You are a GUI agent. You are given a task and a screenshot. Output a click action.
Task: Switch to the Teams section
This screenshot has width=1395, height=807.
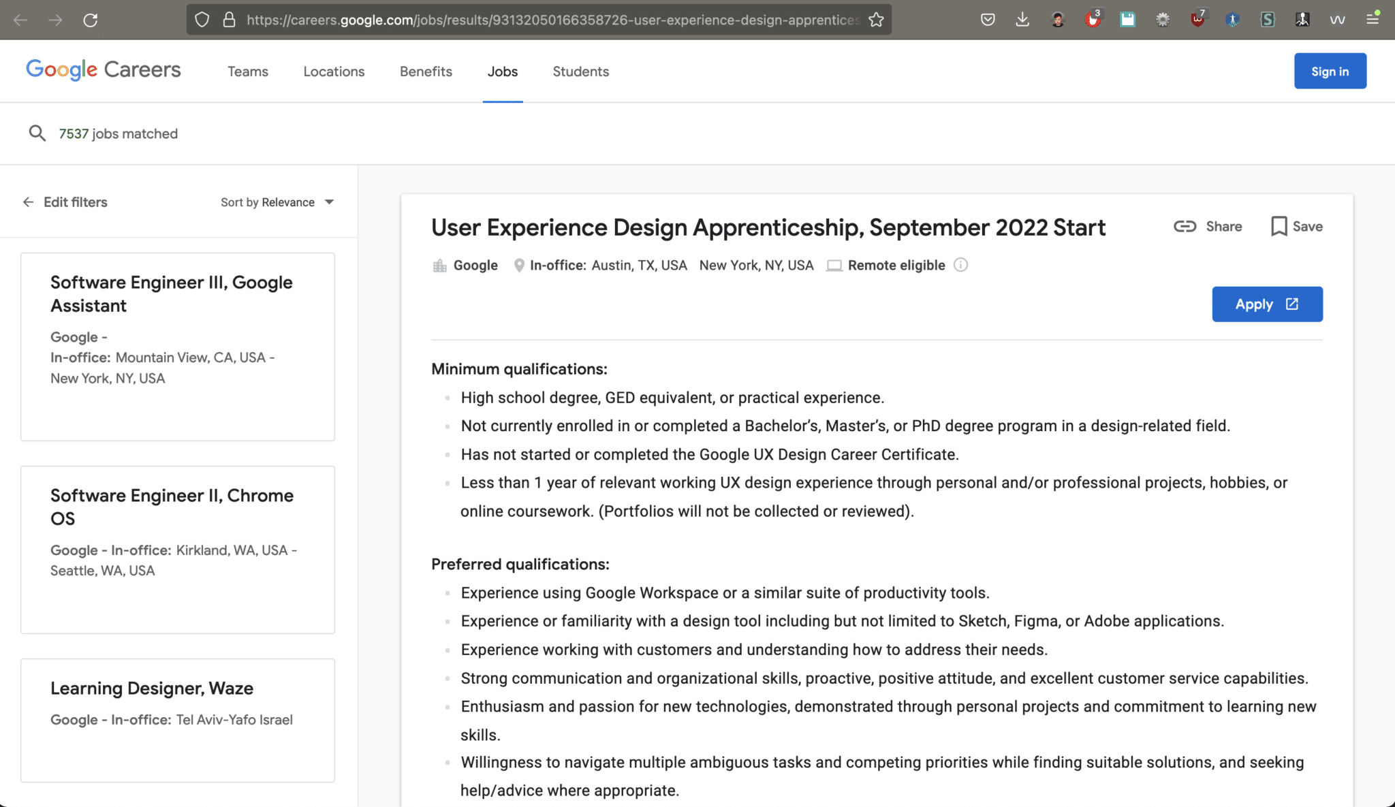tap(247, 71)
